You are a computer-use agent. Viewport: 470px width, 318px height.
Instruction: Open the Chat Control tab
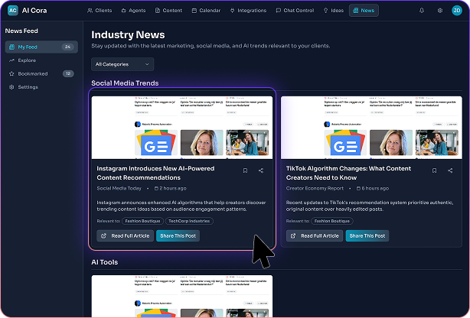pyautogui.click(x=295, y=11)
